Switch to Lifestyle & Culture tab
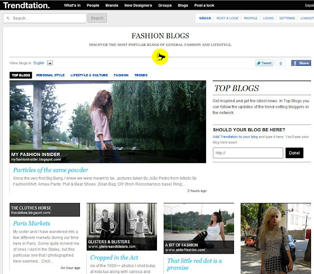Screen dimensions: 314x274 point(89,75)
